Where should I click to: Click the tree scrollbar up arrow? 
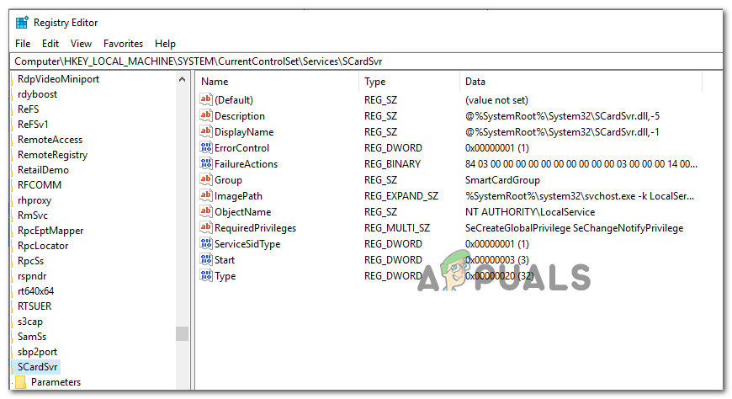pos(182,79)
